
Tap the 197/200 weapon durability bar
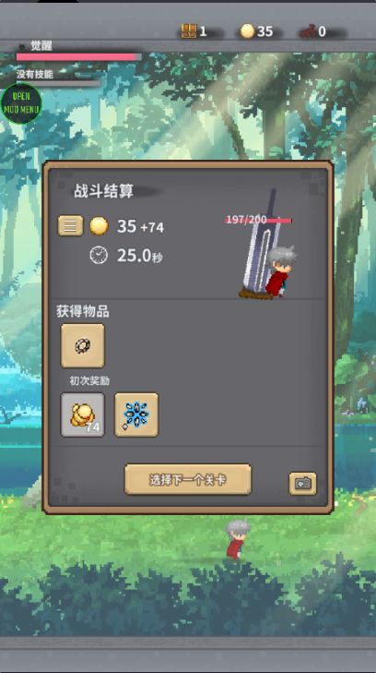(x=259, y=221)
